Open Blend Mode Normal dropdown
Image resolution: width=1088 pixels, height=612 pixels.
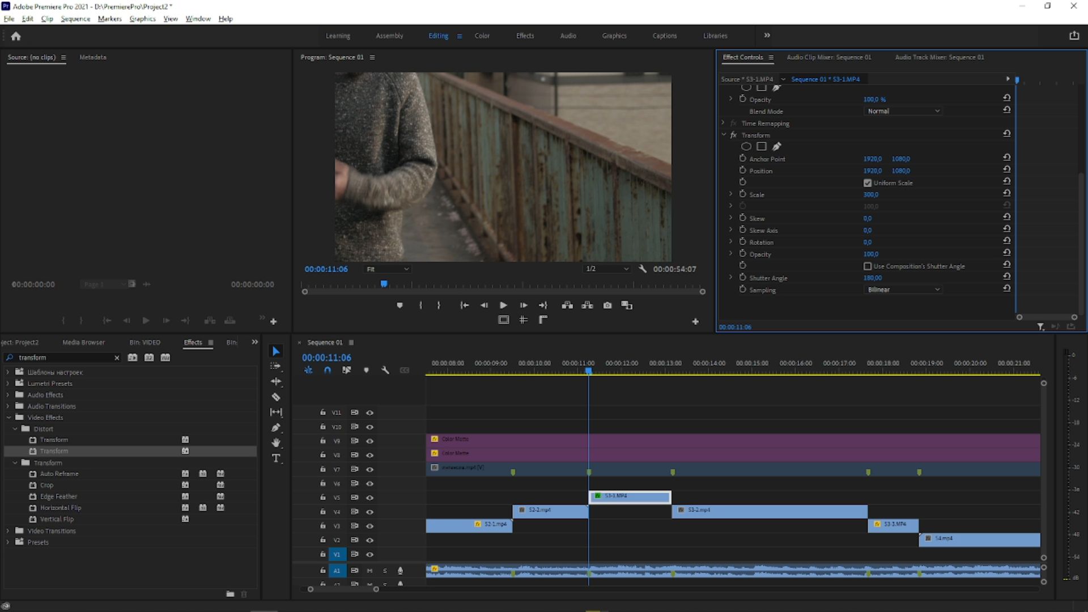(903, 111)
